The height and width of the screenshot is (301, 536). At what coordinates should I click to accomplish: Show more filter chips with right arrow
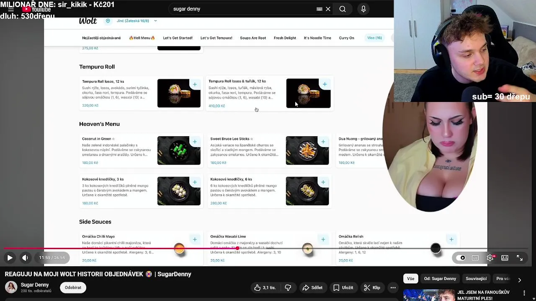pos(520,280)
